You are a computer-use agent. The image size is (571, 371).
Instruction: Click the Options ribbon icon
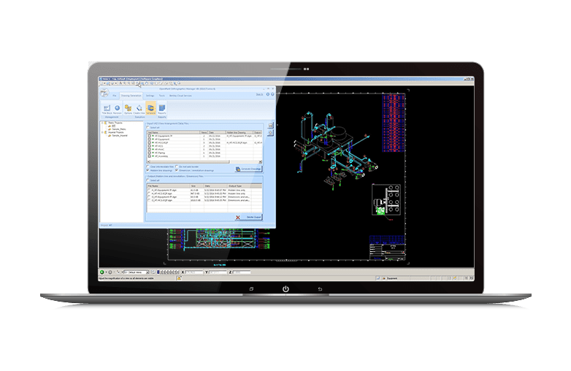tap(128, 109)
